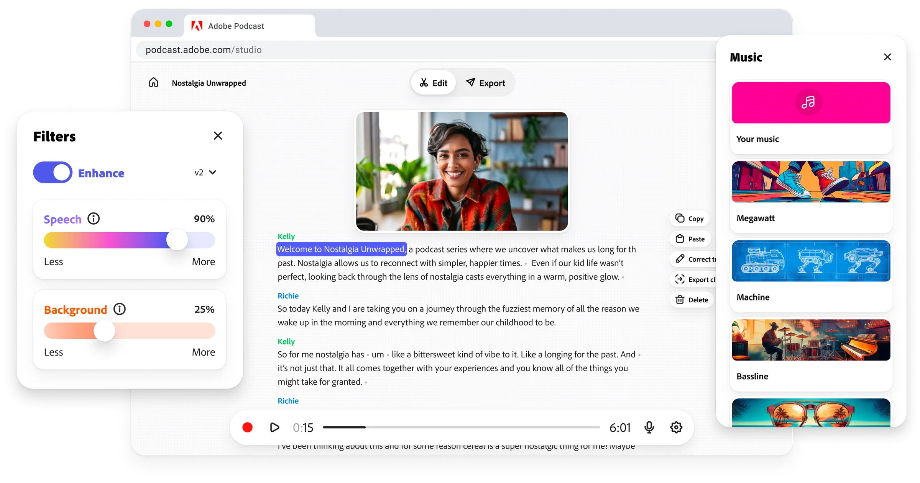920x483 pixels.
Task: Toggle the Enhance switch off
Action: click(x=53, y=173)
